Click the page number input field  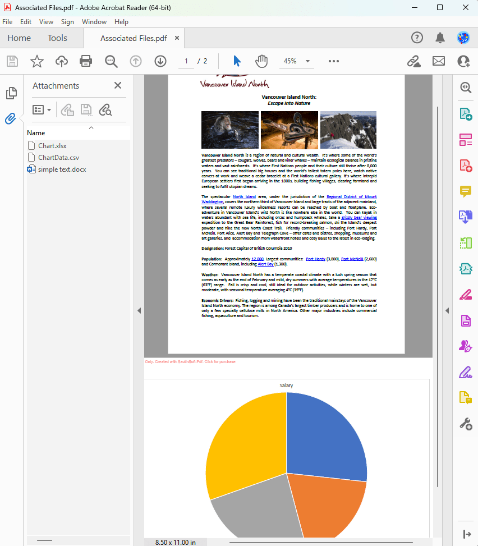(x=186, y=61)
